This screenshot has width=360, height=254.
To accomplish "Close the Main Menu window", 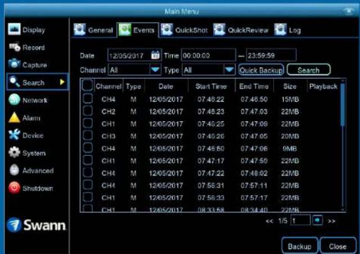I will click(x=349, y=11).
